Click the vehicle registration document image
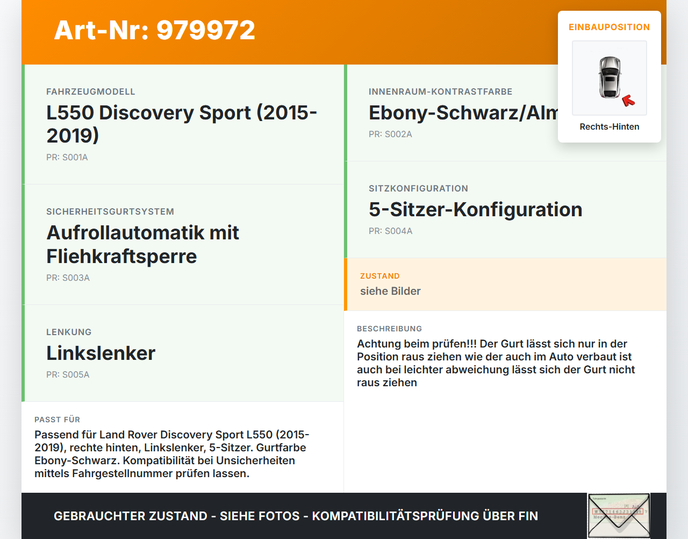Image resolution: width=688 pixels, height=539 pixels. [x=618, y=515]
